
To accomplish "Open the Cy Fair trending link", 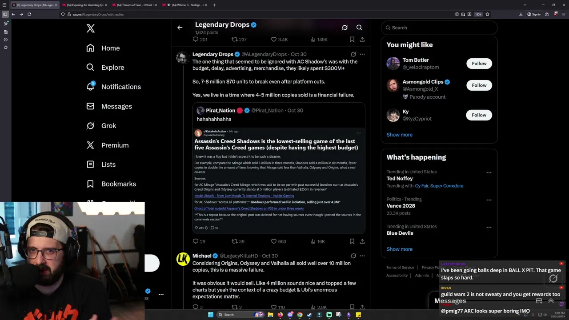I will click(x=422, y=186).
